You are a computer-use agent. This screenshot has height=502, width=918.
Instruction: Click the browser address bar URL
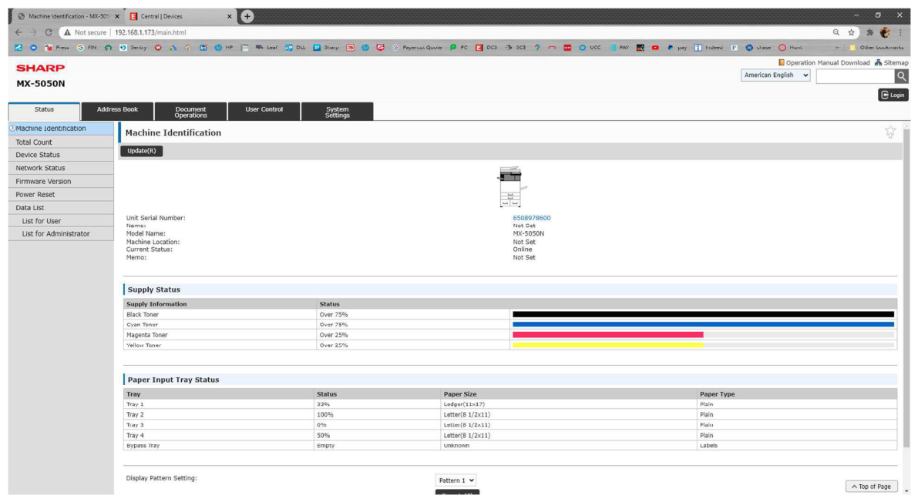[150, 33]
